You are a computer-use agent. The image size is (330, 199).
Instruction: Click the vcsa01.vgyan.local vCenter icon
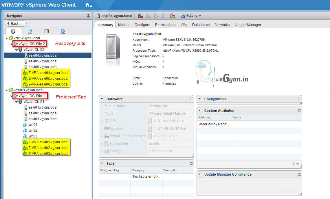tap(11, 90)
